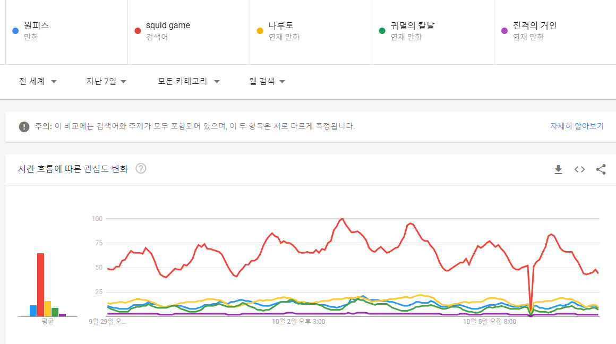Viewport: 616px width, 344px height.
Task: Open the 웹 검색 search type dropdown
Action: click(x=267, y=81)
